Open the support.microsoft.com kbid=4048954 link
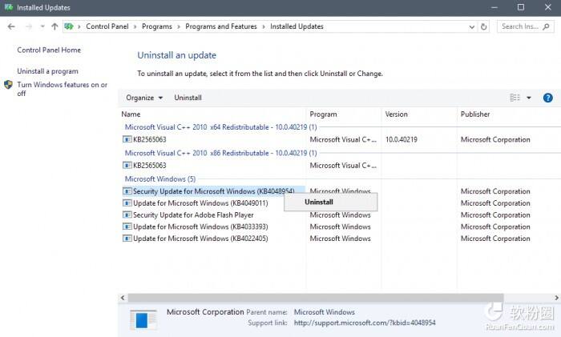 (365, 323)
